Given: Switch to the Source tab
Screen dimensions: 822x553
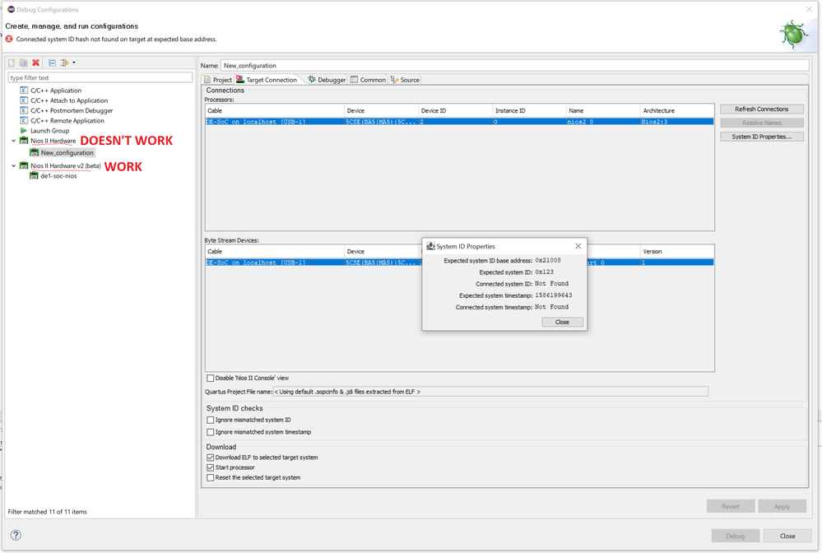Looking at the screenshot, I should [x=405, y=80].
